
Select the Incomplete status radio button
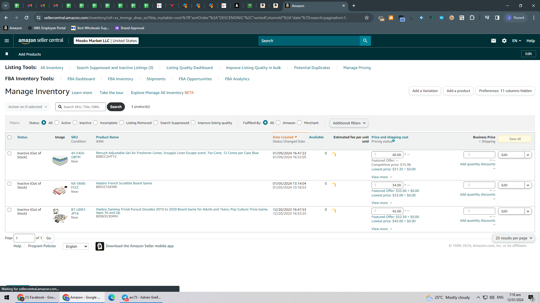(x=96, y=123)
